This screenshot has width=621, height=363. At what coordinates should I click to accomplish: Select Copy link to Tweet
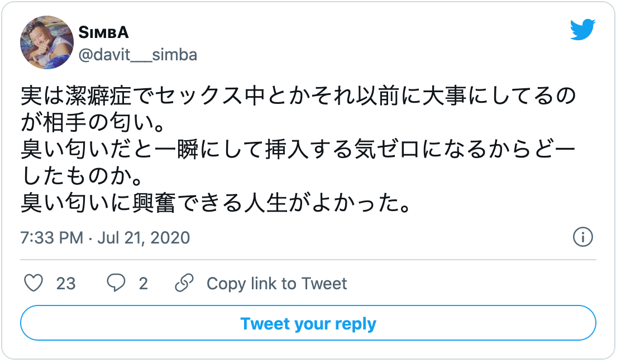(276, 284)
